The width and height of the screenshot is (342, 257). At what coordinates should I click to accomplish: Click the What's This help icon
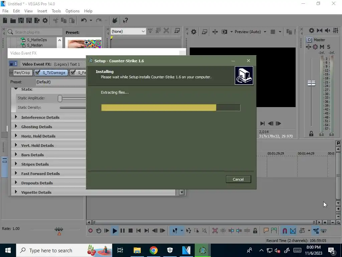125,20
